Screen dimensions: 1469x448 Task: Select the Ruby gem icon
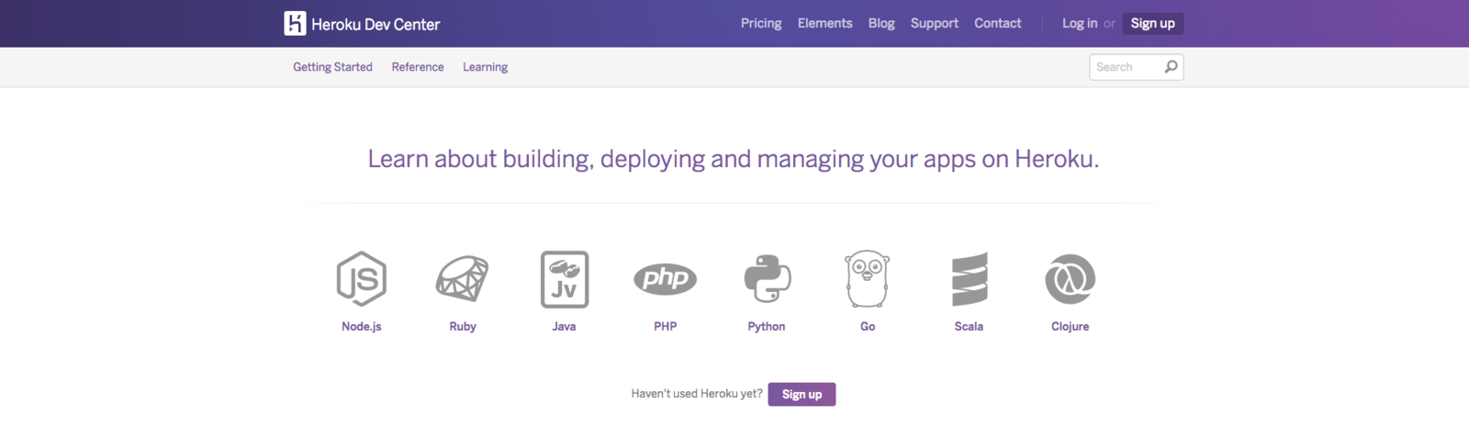point(463,279)
